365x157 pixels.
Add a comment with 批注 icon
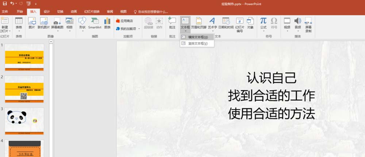coord(172,23)
